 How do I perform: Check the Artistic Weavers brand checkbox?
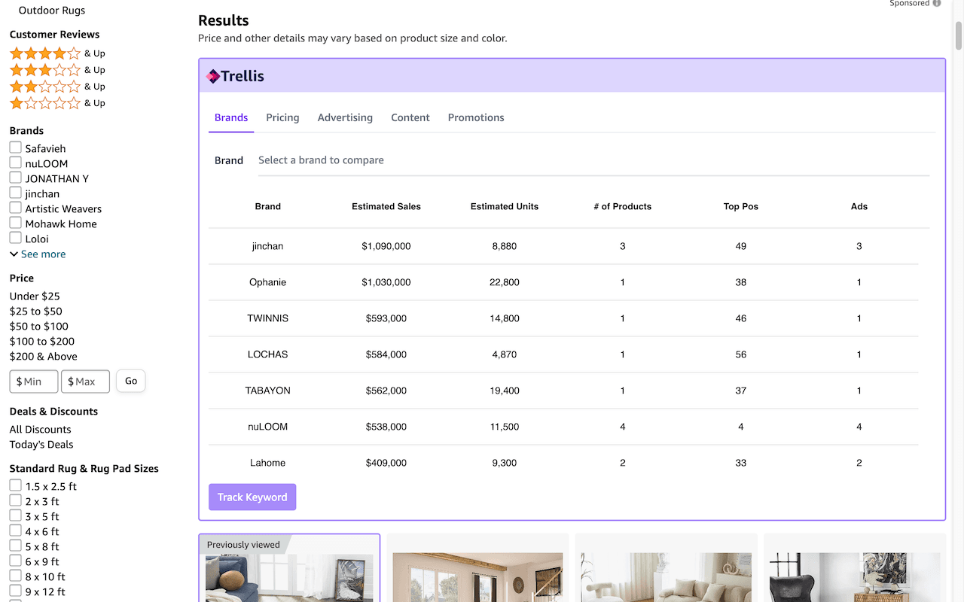tap(15, 208)
